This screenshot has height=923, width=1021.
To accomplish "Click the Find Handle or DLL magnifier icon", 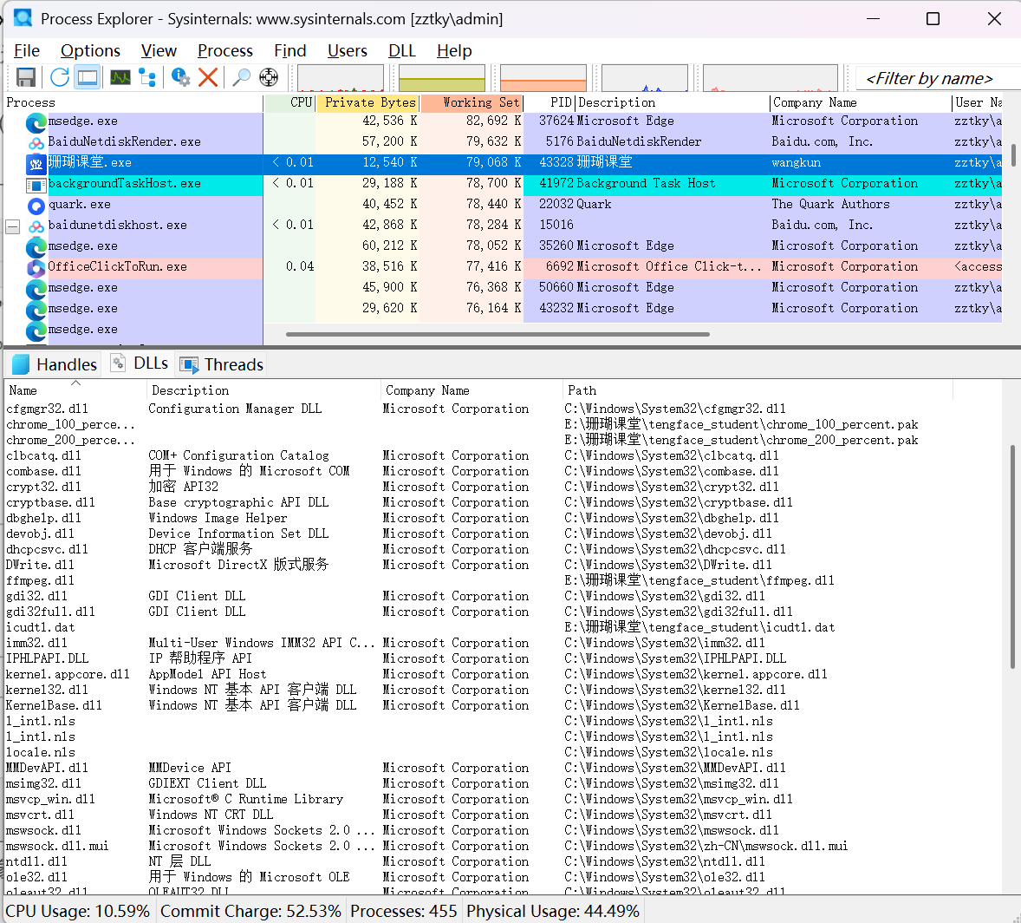I will 241,77.
